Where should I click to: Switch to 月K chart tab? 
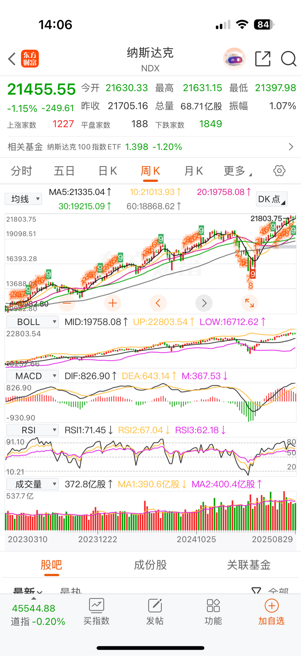pyautogui.click(x=194, y=171)
